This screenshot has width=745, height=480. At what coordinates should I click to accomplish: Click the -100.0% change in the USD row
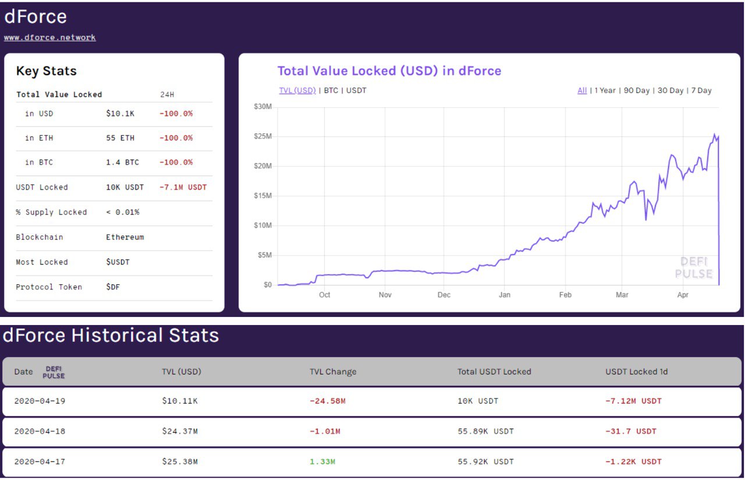pyautogui.click(x=176, y=114)
